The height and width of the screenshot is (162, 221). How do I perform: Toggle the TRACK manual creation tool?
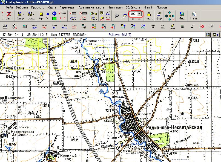point(63,13)
